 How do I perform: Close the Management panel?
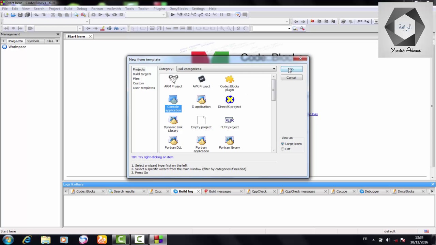tap(58, 34)
